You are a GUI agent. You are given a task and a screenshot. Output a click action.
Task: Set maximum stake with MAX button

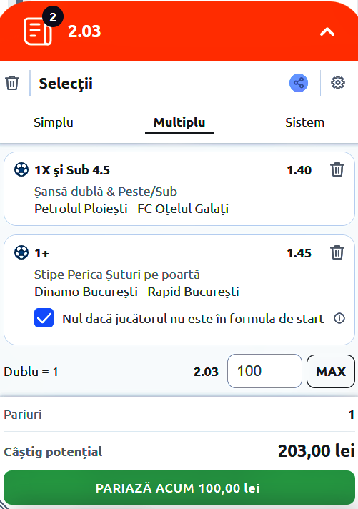(331, 371)
